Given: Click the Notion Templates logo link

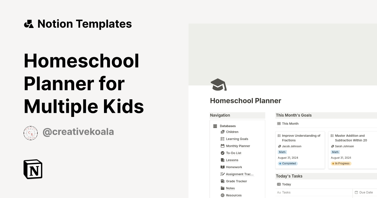Looking at the screenshot, I should 78,24.
